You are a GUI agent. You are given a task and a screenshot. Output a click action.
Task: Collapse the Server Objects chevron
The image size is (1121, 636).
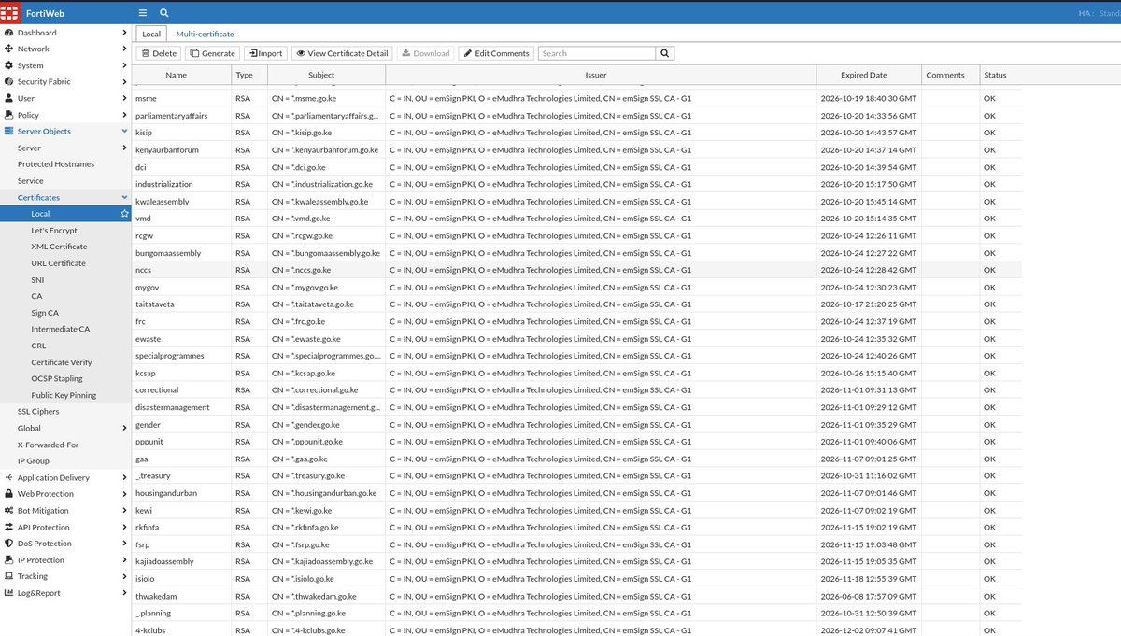pos(124,132)
